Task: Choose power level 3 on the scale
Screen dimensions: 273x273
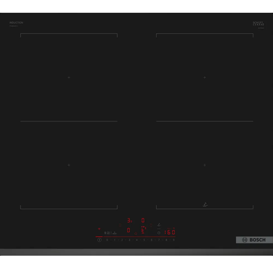Action: click(130, 239)
